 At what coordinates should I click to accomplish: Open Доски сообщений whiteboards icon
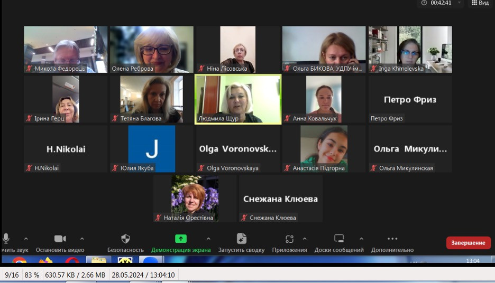point(339,239)
